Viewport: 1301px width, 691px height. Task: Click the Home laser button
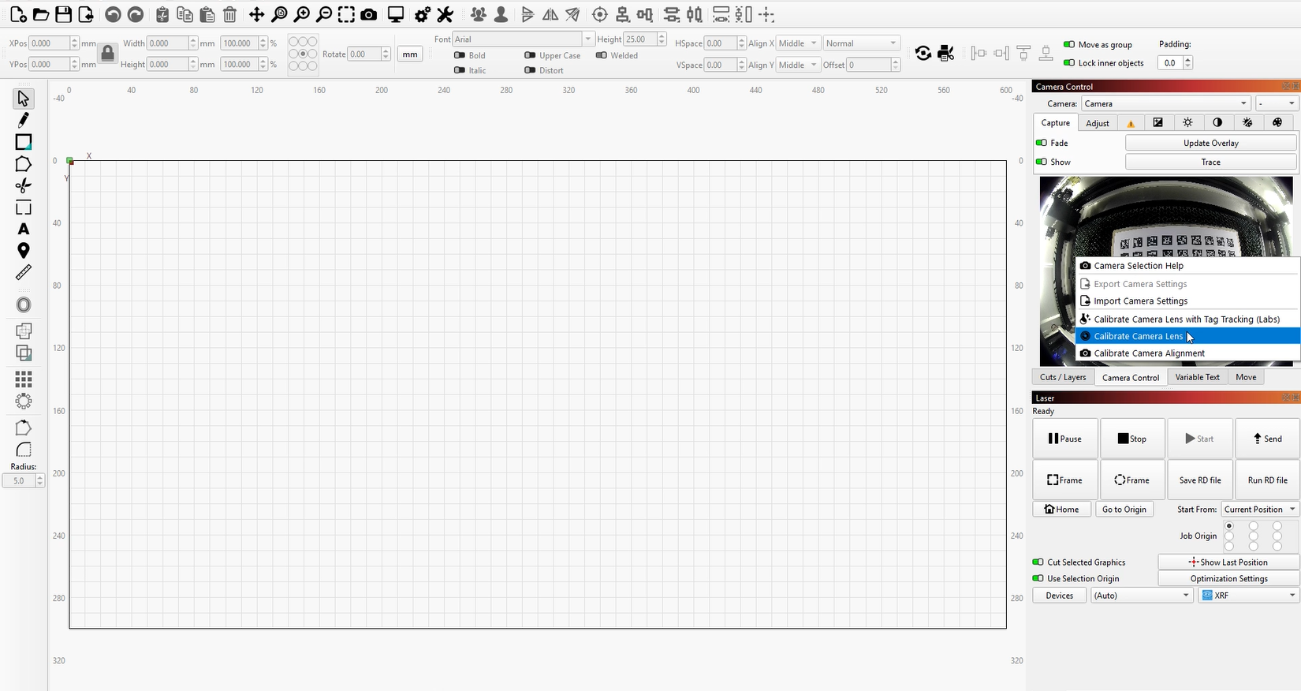(1061, 510)
